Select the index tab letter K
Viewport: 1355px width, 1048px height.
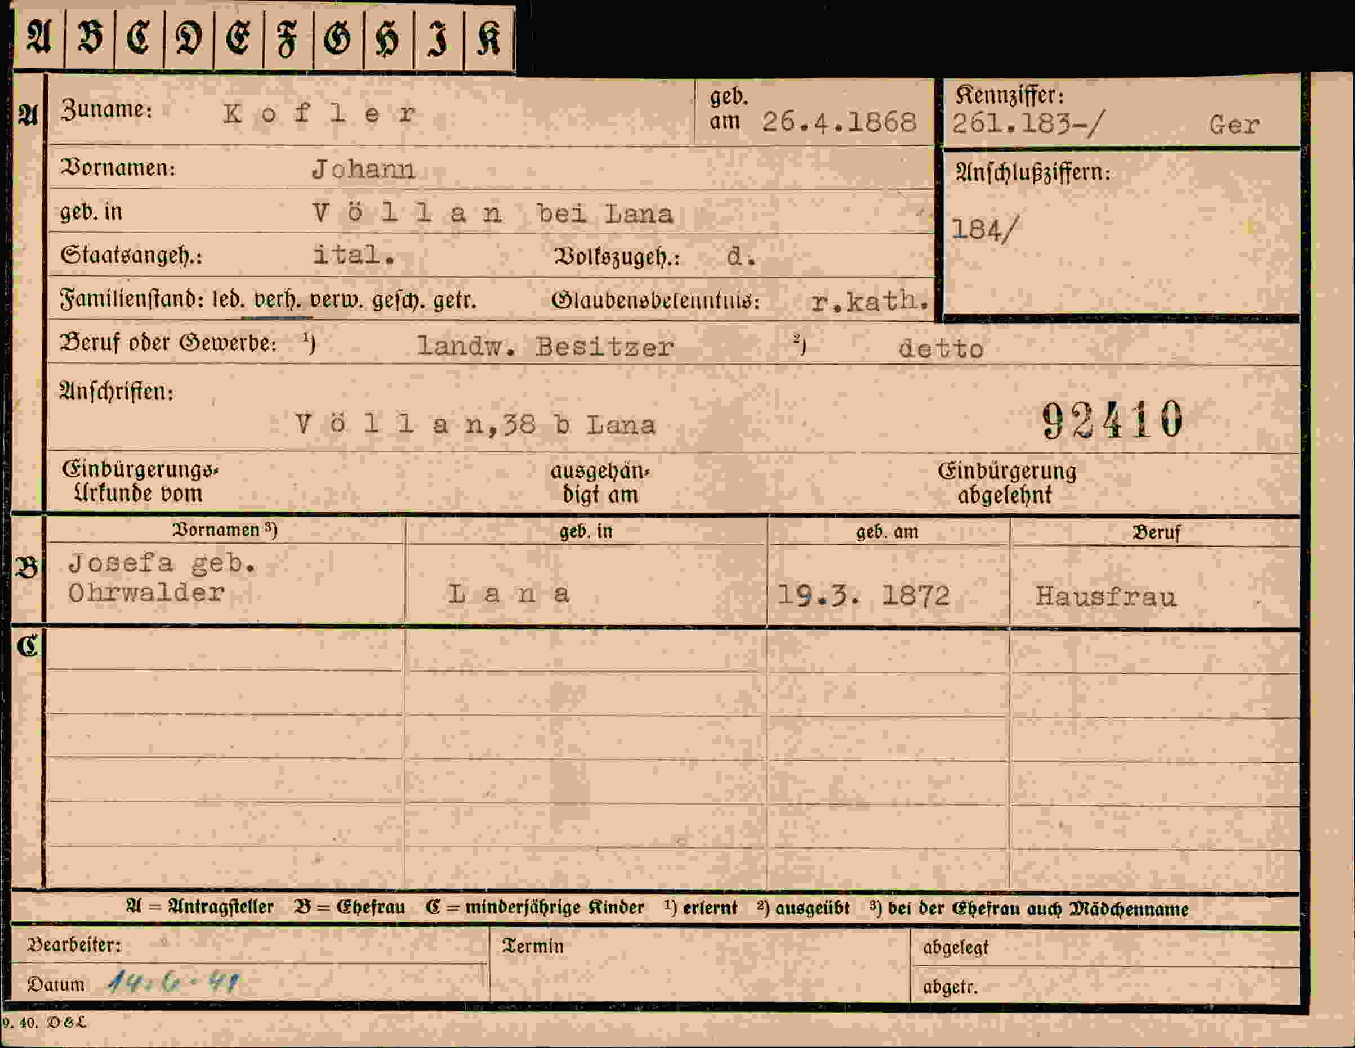click(488, 38)
